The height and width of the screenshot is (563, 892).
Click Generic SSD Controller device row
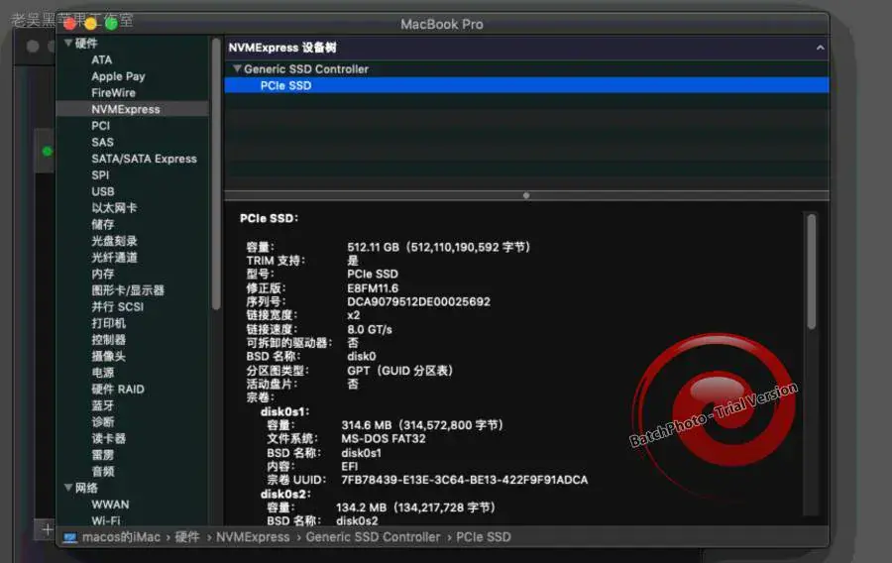[526, 68]
